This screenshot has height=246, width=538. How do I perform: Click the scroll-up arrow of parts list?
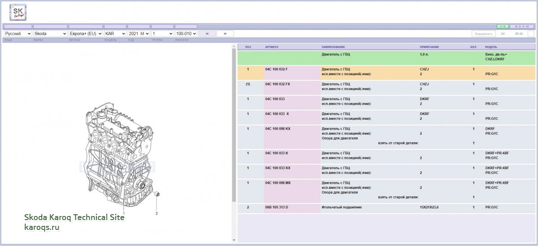(234, 46)
